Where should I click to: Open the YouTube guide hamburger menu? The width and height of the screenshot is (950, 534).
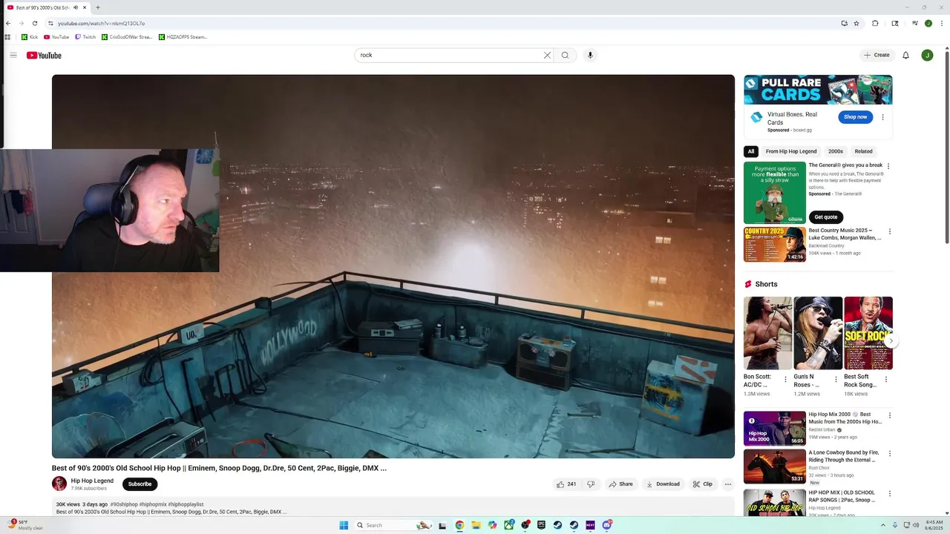point(13,55)
